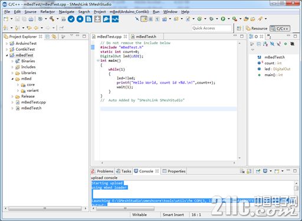302x221 pixels.
Task: Switch to the Tasks tab
Action: point(124,171)
